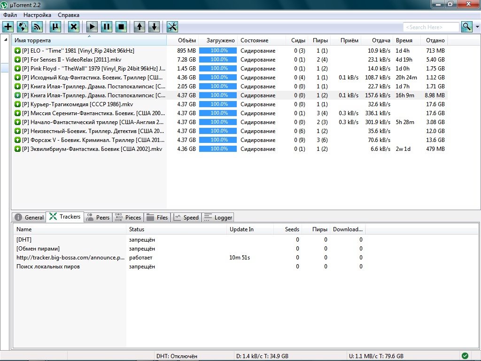The height and width of the screenshot is (361, 481).
Task: Click into the Search Here field
Action: click(x=431, y=27)
